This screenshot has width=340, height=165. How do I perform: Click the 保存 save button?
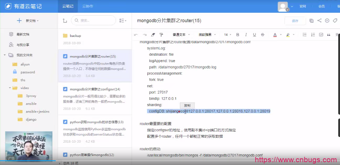click(x=295, y=21)
